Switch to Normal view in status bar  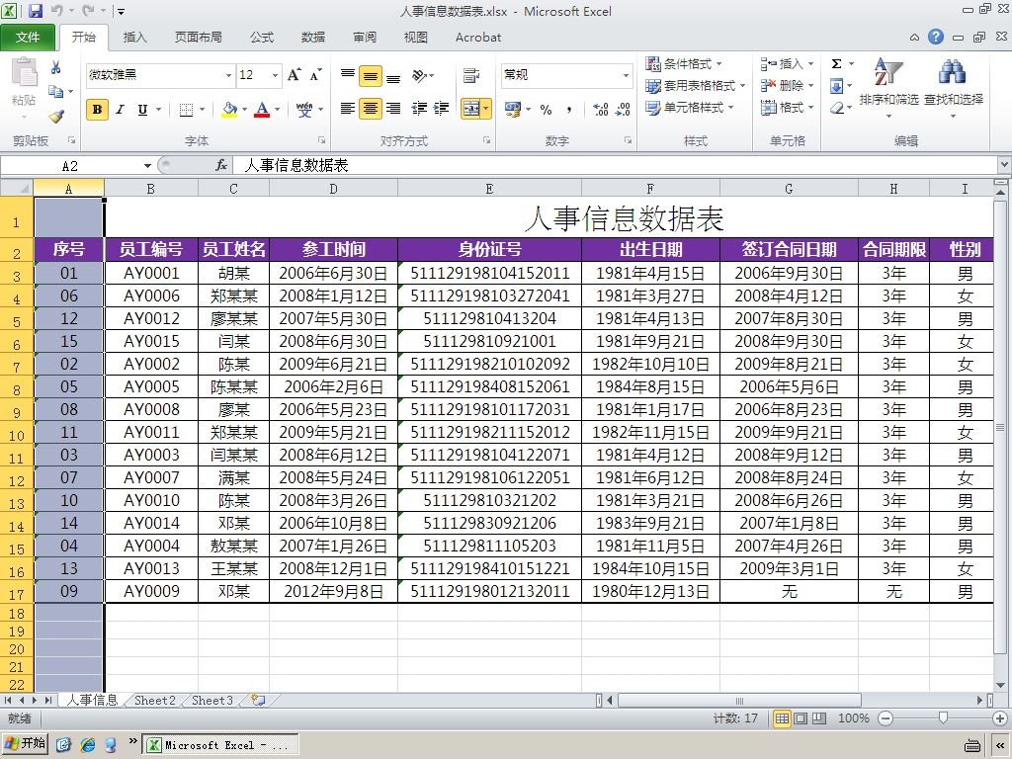click(x=782, y=718)
